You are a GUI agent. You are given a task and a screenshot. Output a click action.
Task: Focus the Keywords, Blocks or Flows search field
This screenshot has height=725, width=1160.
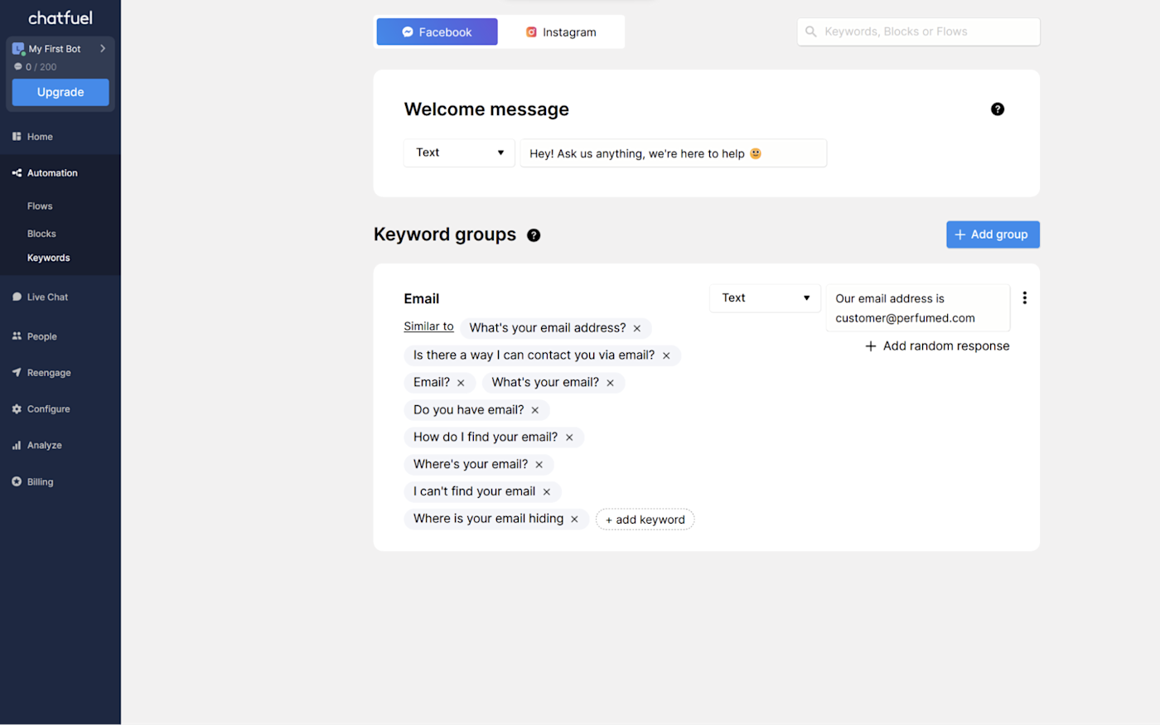[x=918, y=32]
